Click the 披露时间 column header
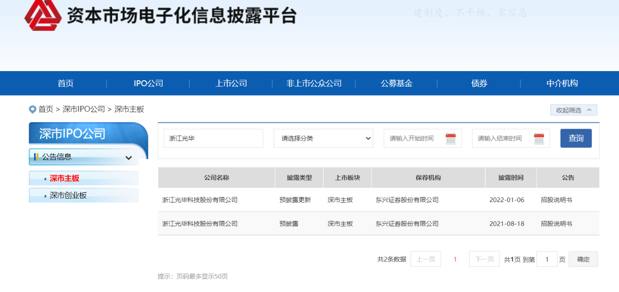This screenshot has height=292, width=619. tap(511, 177)
